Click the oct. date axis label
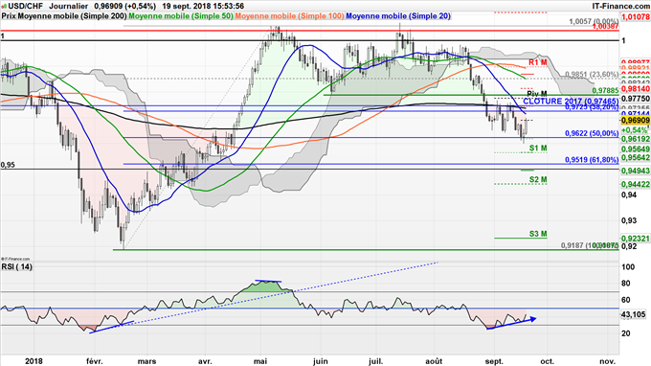The height and width of the screenshot is (366, 651). pos(548,361)
